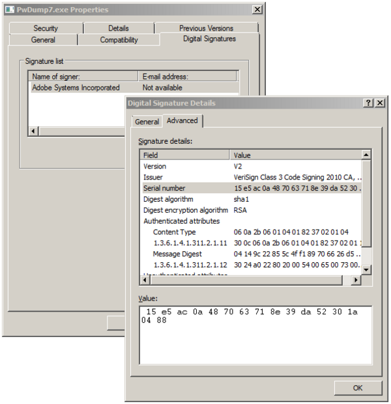Viewport: 391px width, 404px height.
Task: Open the Security tab
Action: pyautogui.click(x=46, y=28)
